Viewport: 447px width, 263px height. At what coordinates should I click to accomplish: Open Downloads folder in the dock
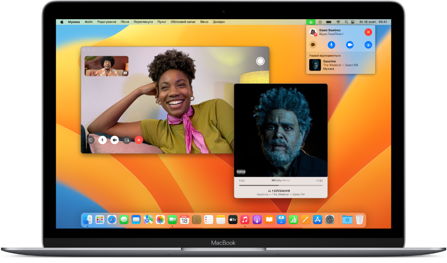coord(347,220)
